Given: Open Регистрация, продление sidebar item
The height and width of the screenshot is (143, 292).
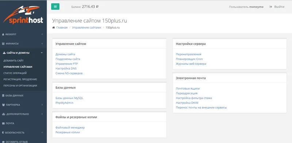Looking at the screenshot, I should 20,79.
